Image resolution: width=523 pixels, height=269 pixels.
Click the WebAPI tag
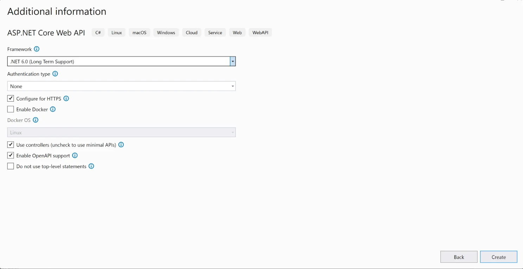pos(260,33)
